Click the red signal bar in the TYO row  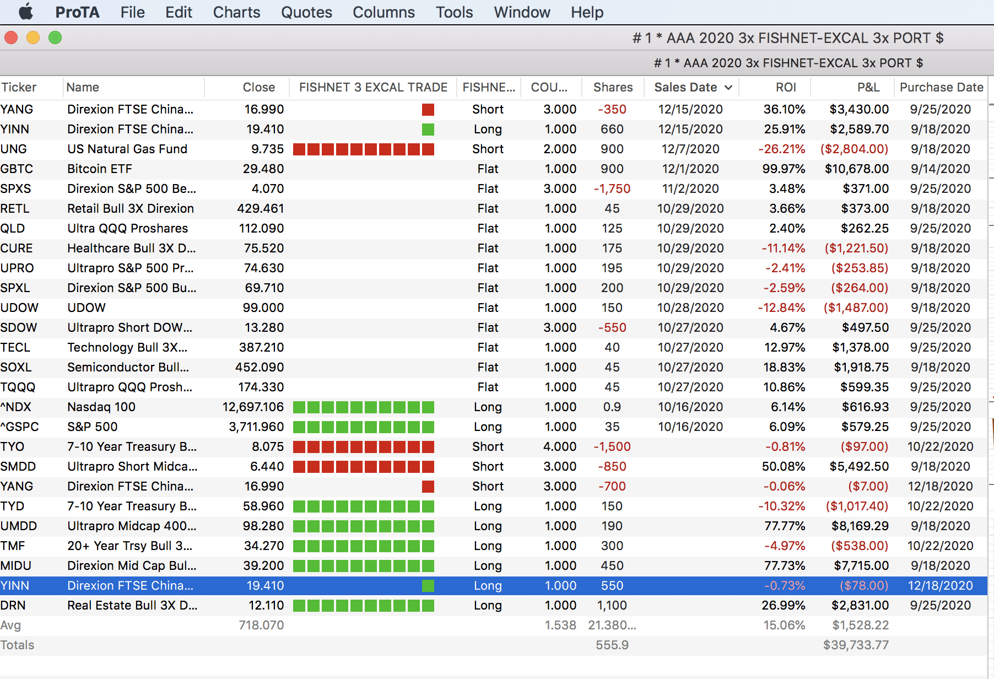click(x=364, y=447)
